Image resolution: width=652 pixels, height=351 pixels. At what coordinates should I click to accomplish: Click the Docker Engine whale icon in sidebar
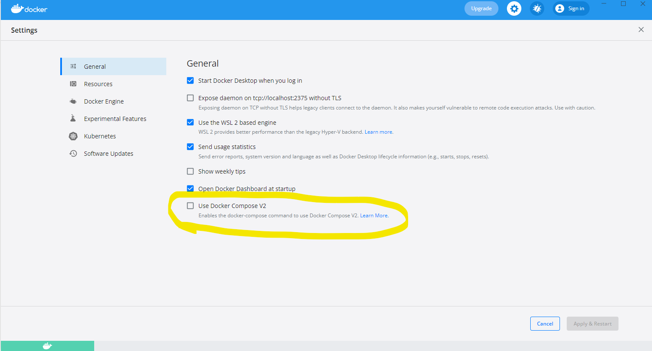pyautogui.click(x=73, y=101)
